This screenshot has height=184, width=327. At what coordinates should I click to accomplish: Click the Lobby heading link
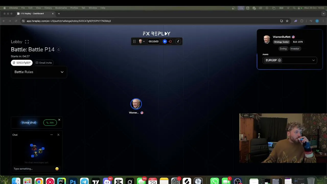(17, 42)
